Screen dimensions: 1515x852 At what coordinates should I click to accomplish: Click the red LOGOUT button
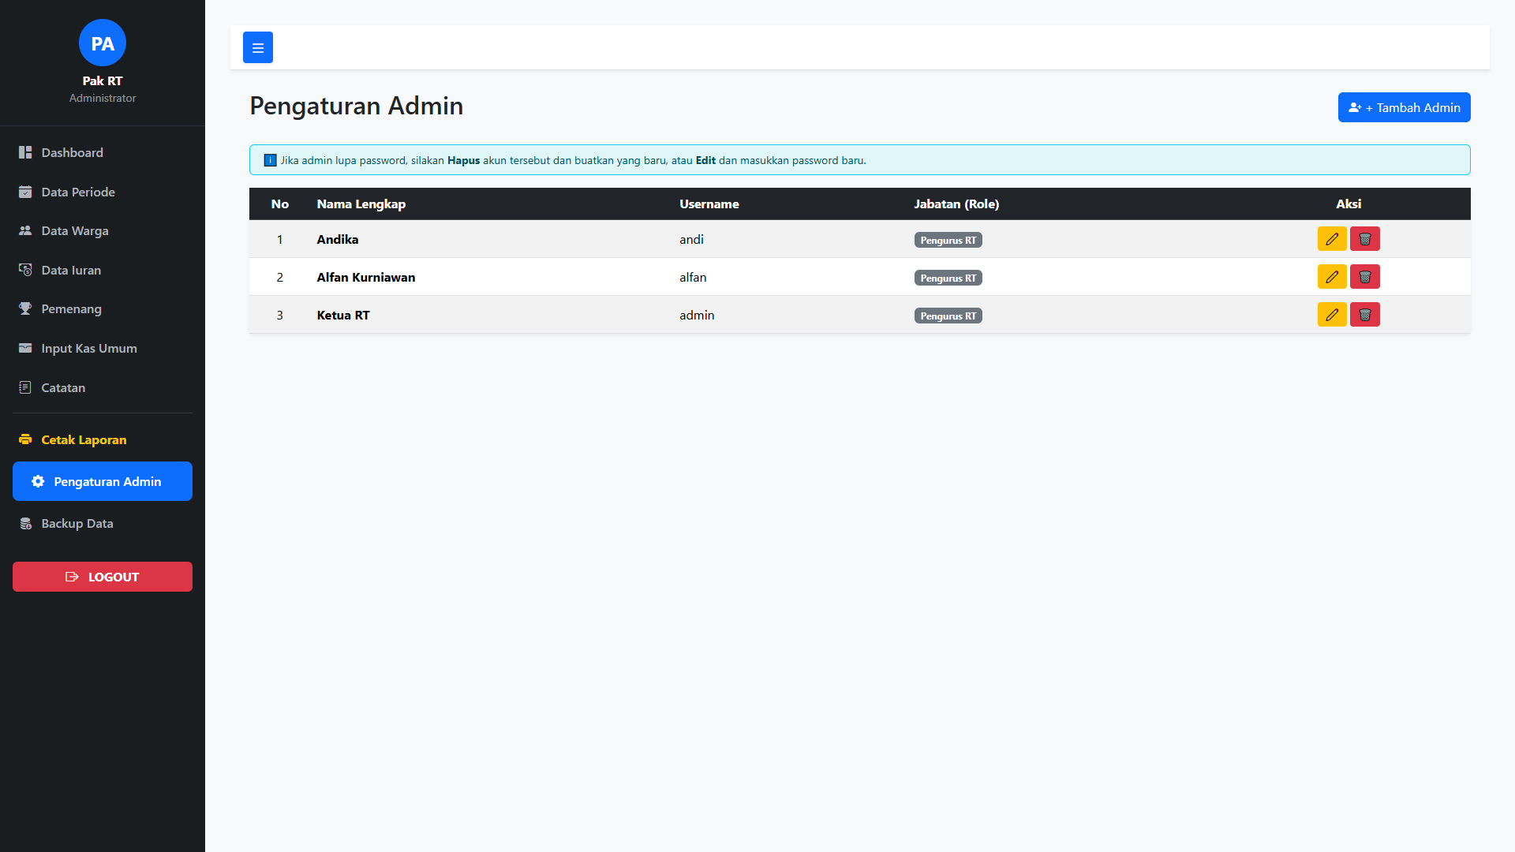point(103,577)
